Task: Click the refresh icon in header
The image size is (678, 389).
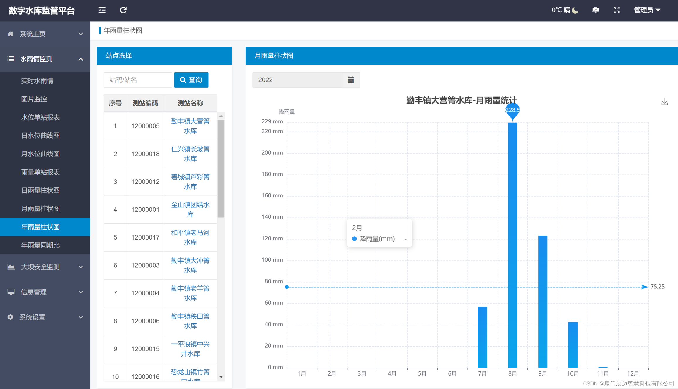Action: [123, 10]
